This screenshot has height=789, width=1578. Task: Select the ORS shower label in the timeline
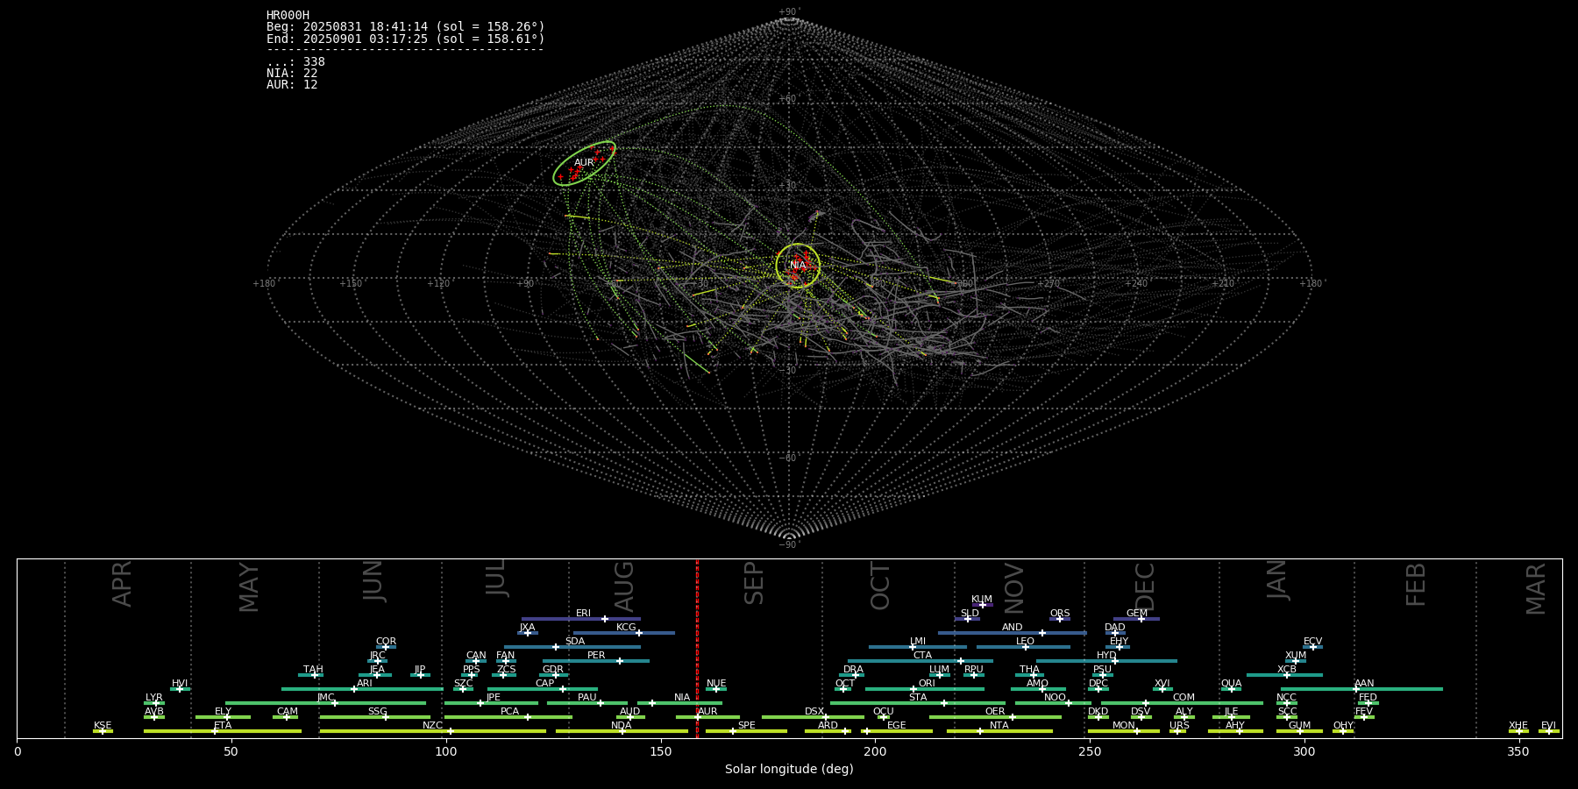(x=1059, y=614)
